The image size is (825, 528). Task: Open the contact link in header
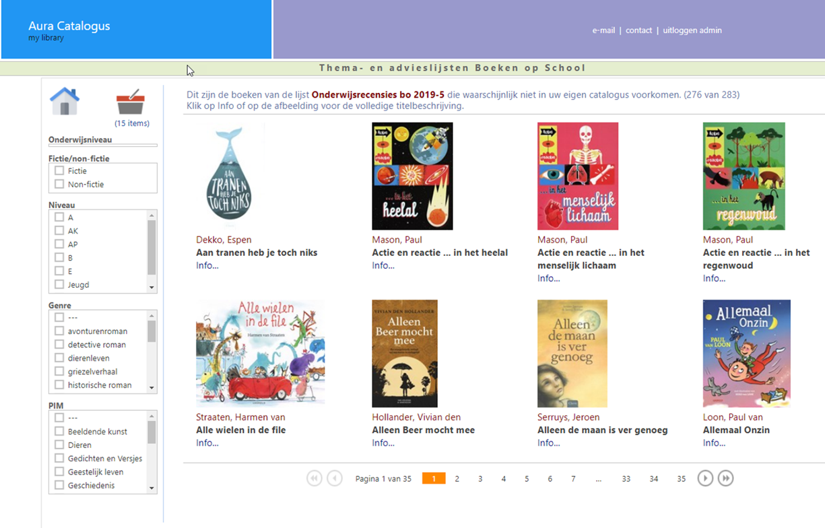(x=638, y=30)
